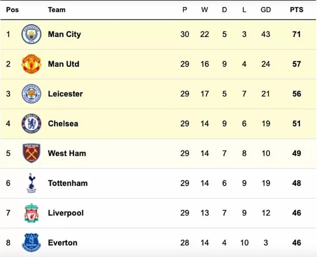The height and width of the screenshot is (257, 317).
Task: Click the Chelsea club crest
Action: pos(31,123)
